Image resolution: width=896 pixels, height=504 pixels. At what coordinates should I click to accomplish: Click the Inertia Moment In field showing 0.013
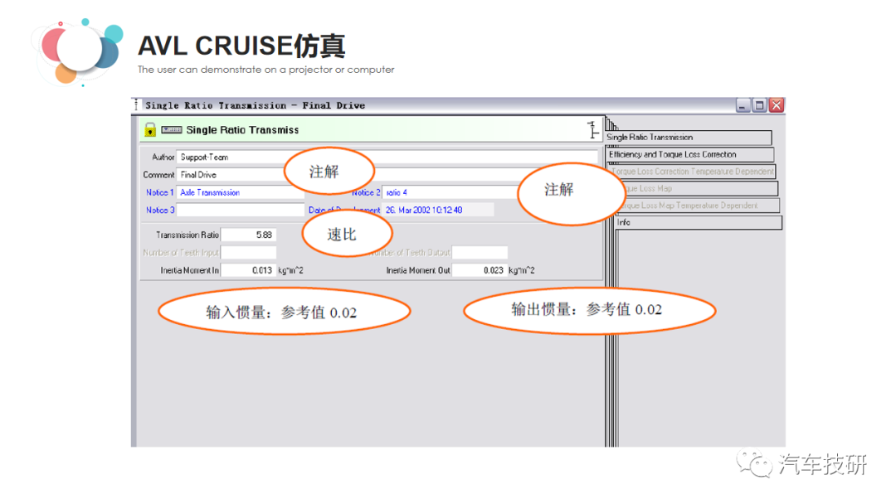coord(249,269)
